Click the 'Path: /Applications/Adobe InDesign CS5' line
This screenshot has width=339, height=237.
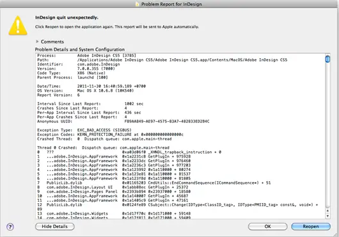pyautogui.click(x=162, y=60)
